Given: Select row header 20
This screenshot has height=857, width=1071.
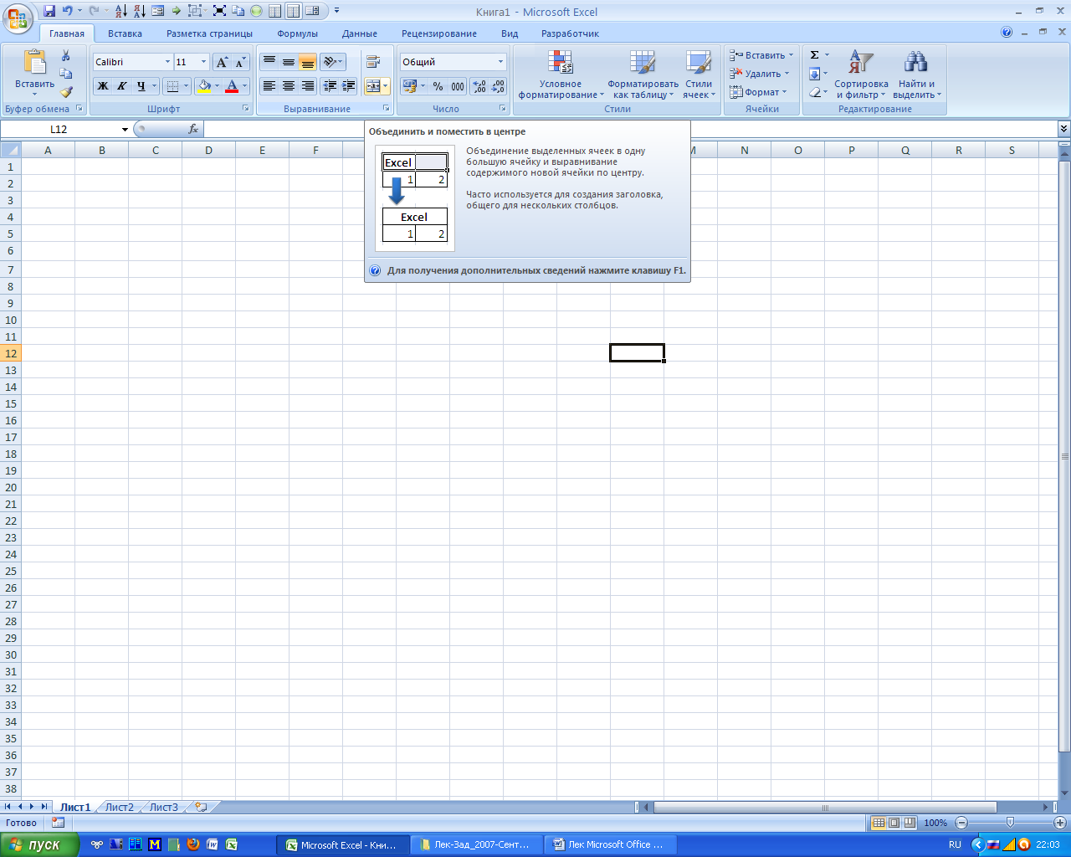Looking at the screenshot, I should (11, 487).
